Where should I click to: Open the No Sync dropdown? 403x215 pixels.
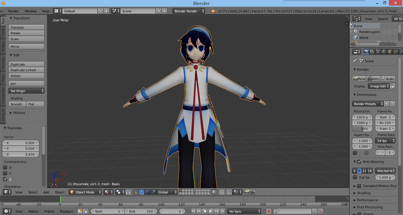click(244, 211)
